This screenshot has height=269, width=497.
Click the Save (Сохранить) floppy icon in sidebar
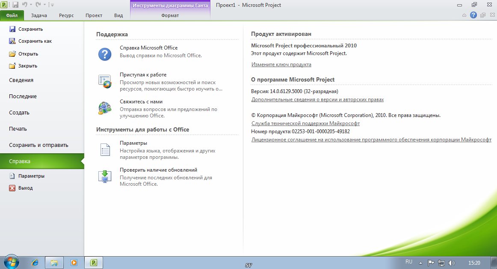coord(12,29)
